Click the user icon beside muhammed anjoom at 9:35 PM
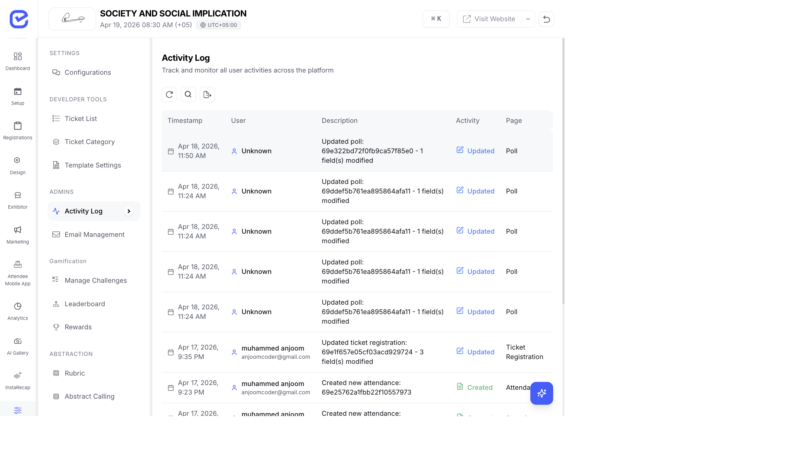The image size is (812, 456). [x=234, y=352]
